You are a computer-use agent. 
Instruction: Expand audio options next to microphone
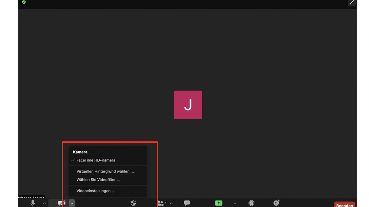click(44, 203)
